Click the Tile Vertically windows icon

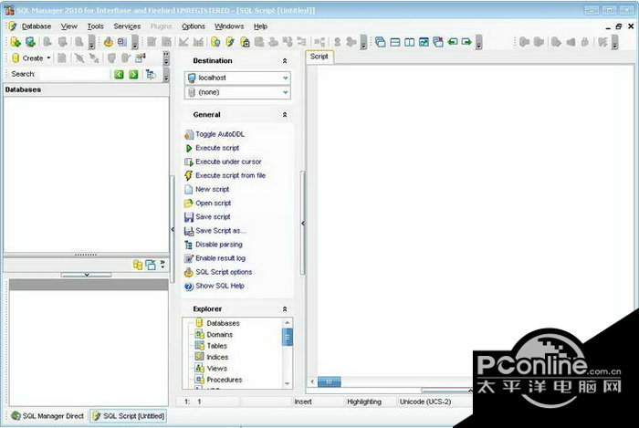pos(410,42)
